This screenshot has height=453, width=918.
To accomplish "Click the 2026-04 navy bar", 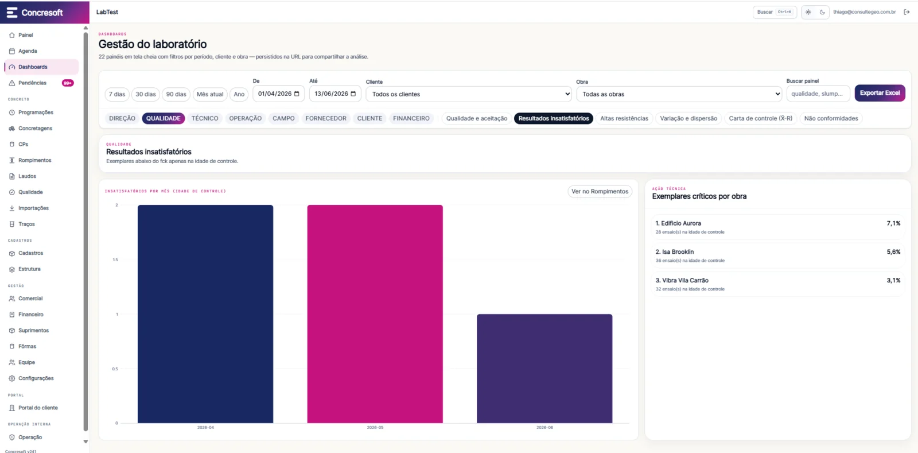I will [x=205, y=314].
